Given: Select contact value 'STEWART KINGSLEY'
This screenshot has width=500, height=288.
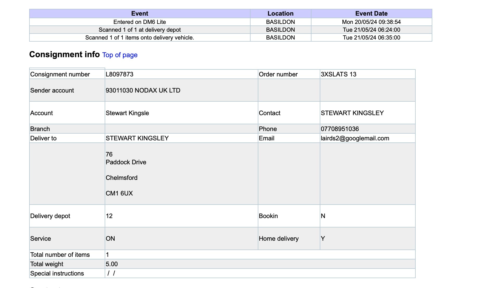Looking at the screenshot, I should (x=352, y=113).
